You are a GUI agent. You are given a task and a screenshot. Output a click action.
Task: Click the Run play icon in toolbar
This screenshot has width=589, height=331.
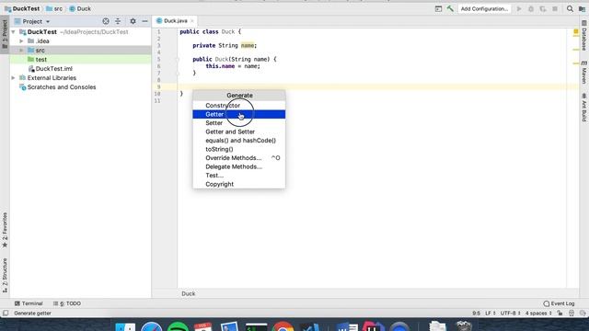(519, 8)
